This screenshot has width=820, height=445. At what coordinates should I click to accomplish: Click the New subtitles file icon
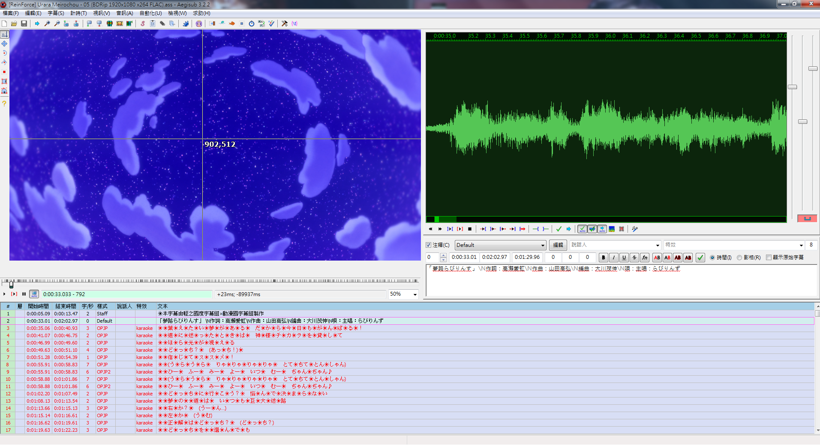point(4,24)
